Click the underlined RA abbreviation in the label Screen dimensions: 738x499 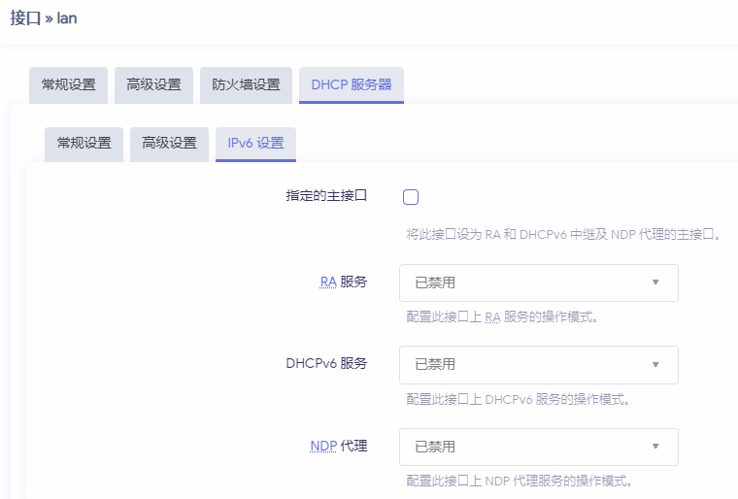tap(328, 283)
